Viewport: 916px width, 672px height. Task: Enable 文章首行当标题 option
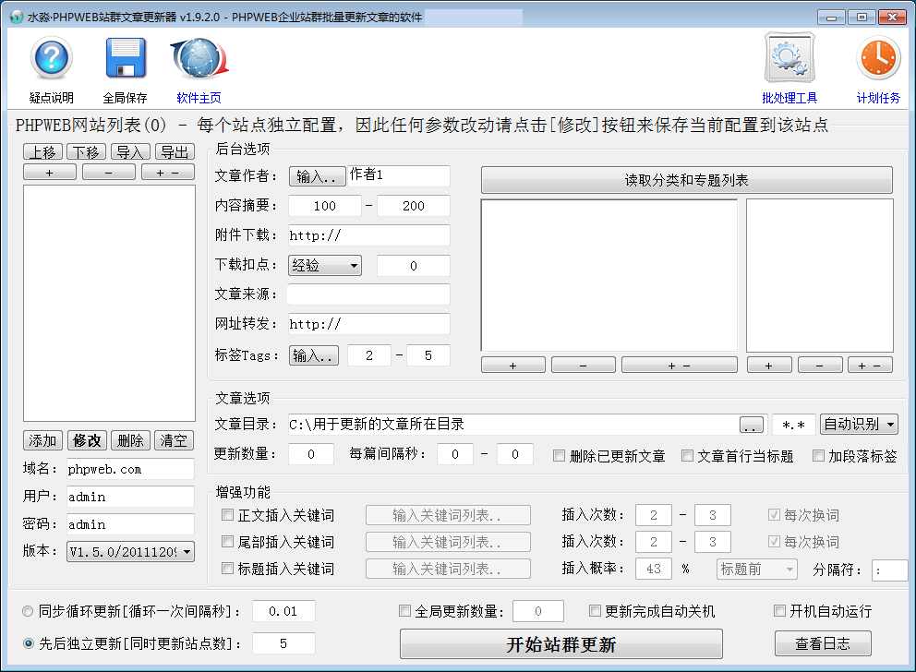coord(688,455)
